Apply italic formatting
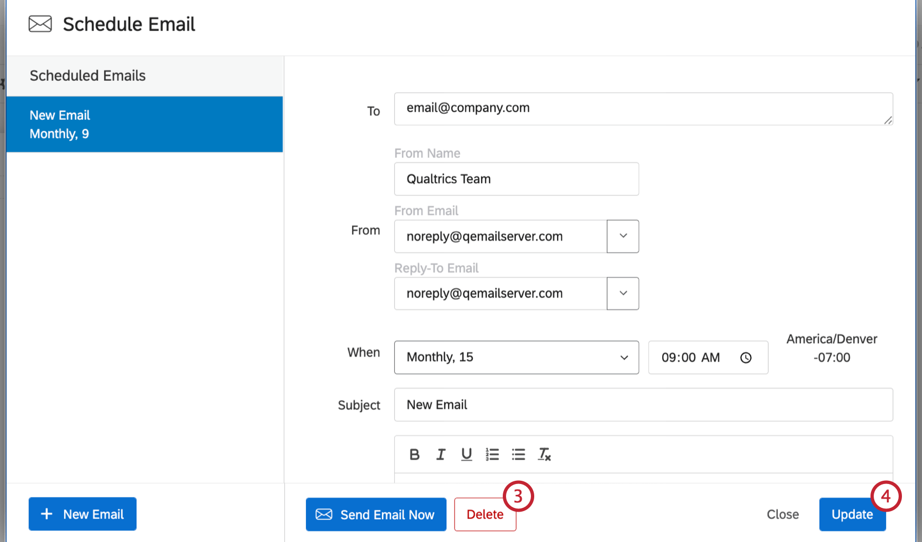Image resolution: width=922 pixels, height=542 pixels. tap(440, 454)
